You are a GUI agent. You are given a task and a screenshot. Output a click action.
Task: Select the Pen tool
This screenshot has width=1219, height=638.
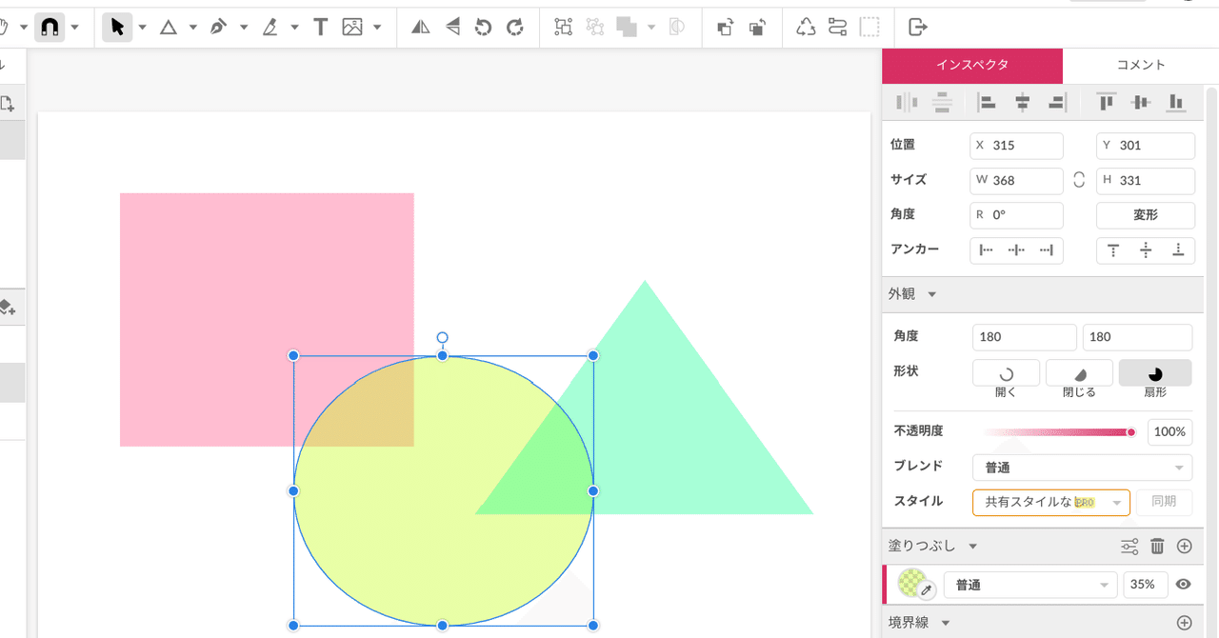click(x=219, y=28)
